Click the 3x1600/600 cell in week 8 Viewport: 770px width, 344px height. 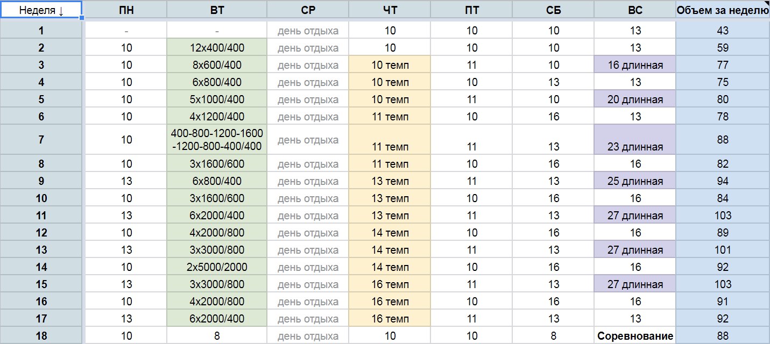pos(217,163)
